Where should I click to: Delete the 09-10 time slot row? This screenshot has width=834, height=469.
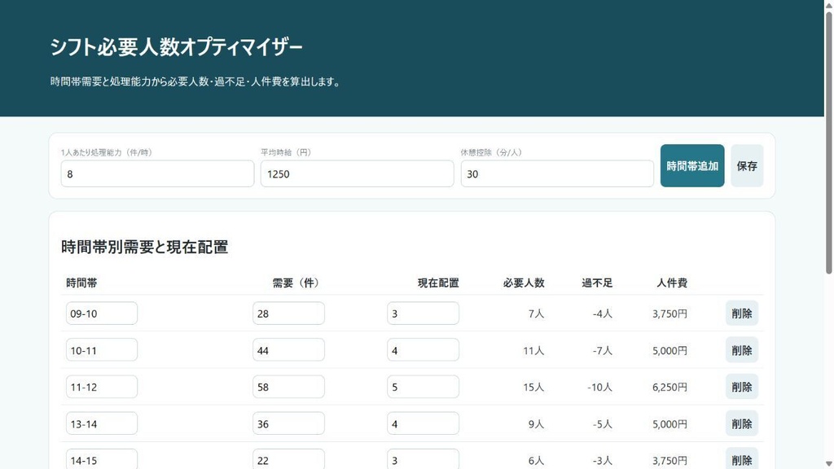(x=741, y=313)
